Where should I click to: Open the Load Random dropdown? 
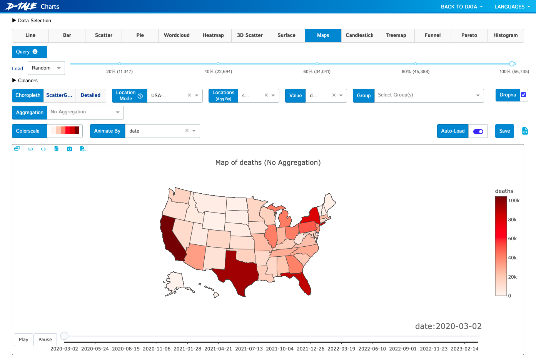click(x=46, y=68)
